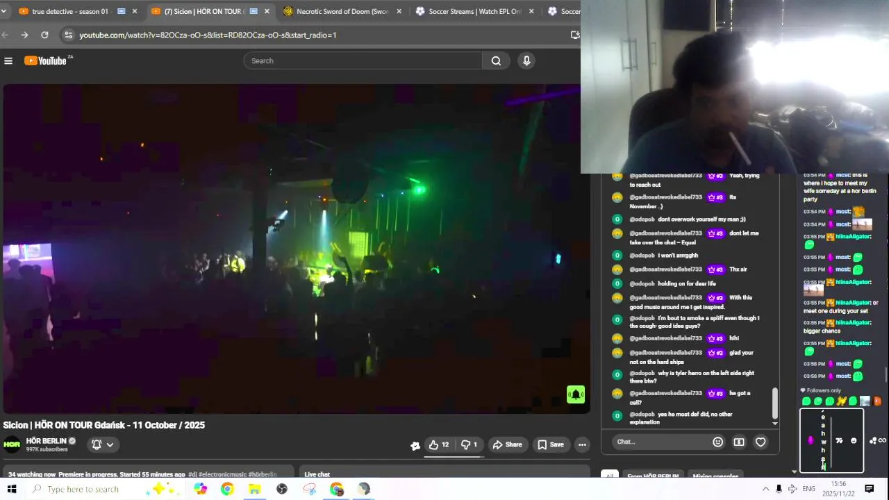This screenshot has width=889, height=500.
Task: Start voice search with the microphone icon
Action: [x=526, y=61]
